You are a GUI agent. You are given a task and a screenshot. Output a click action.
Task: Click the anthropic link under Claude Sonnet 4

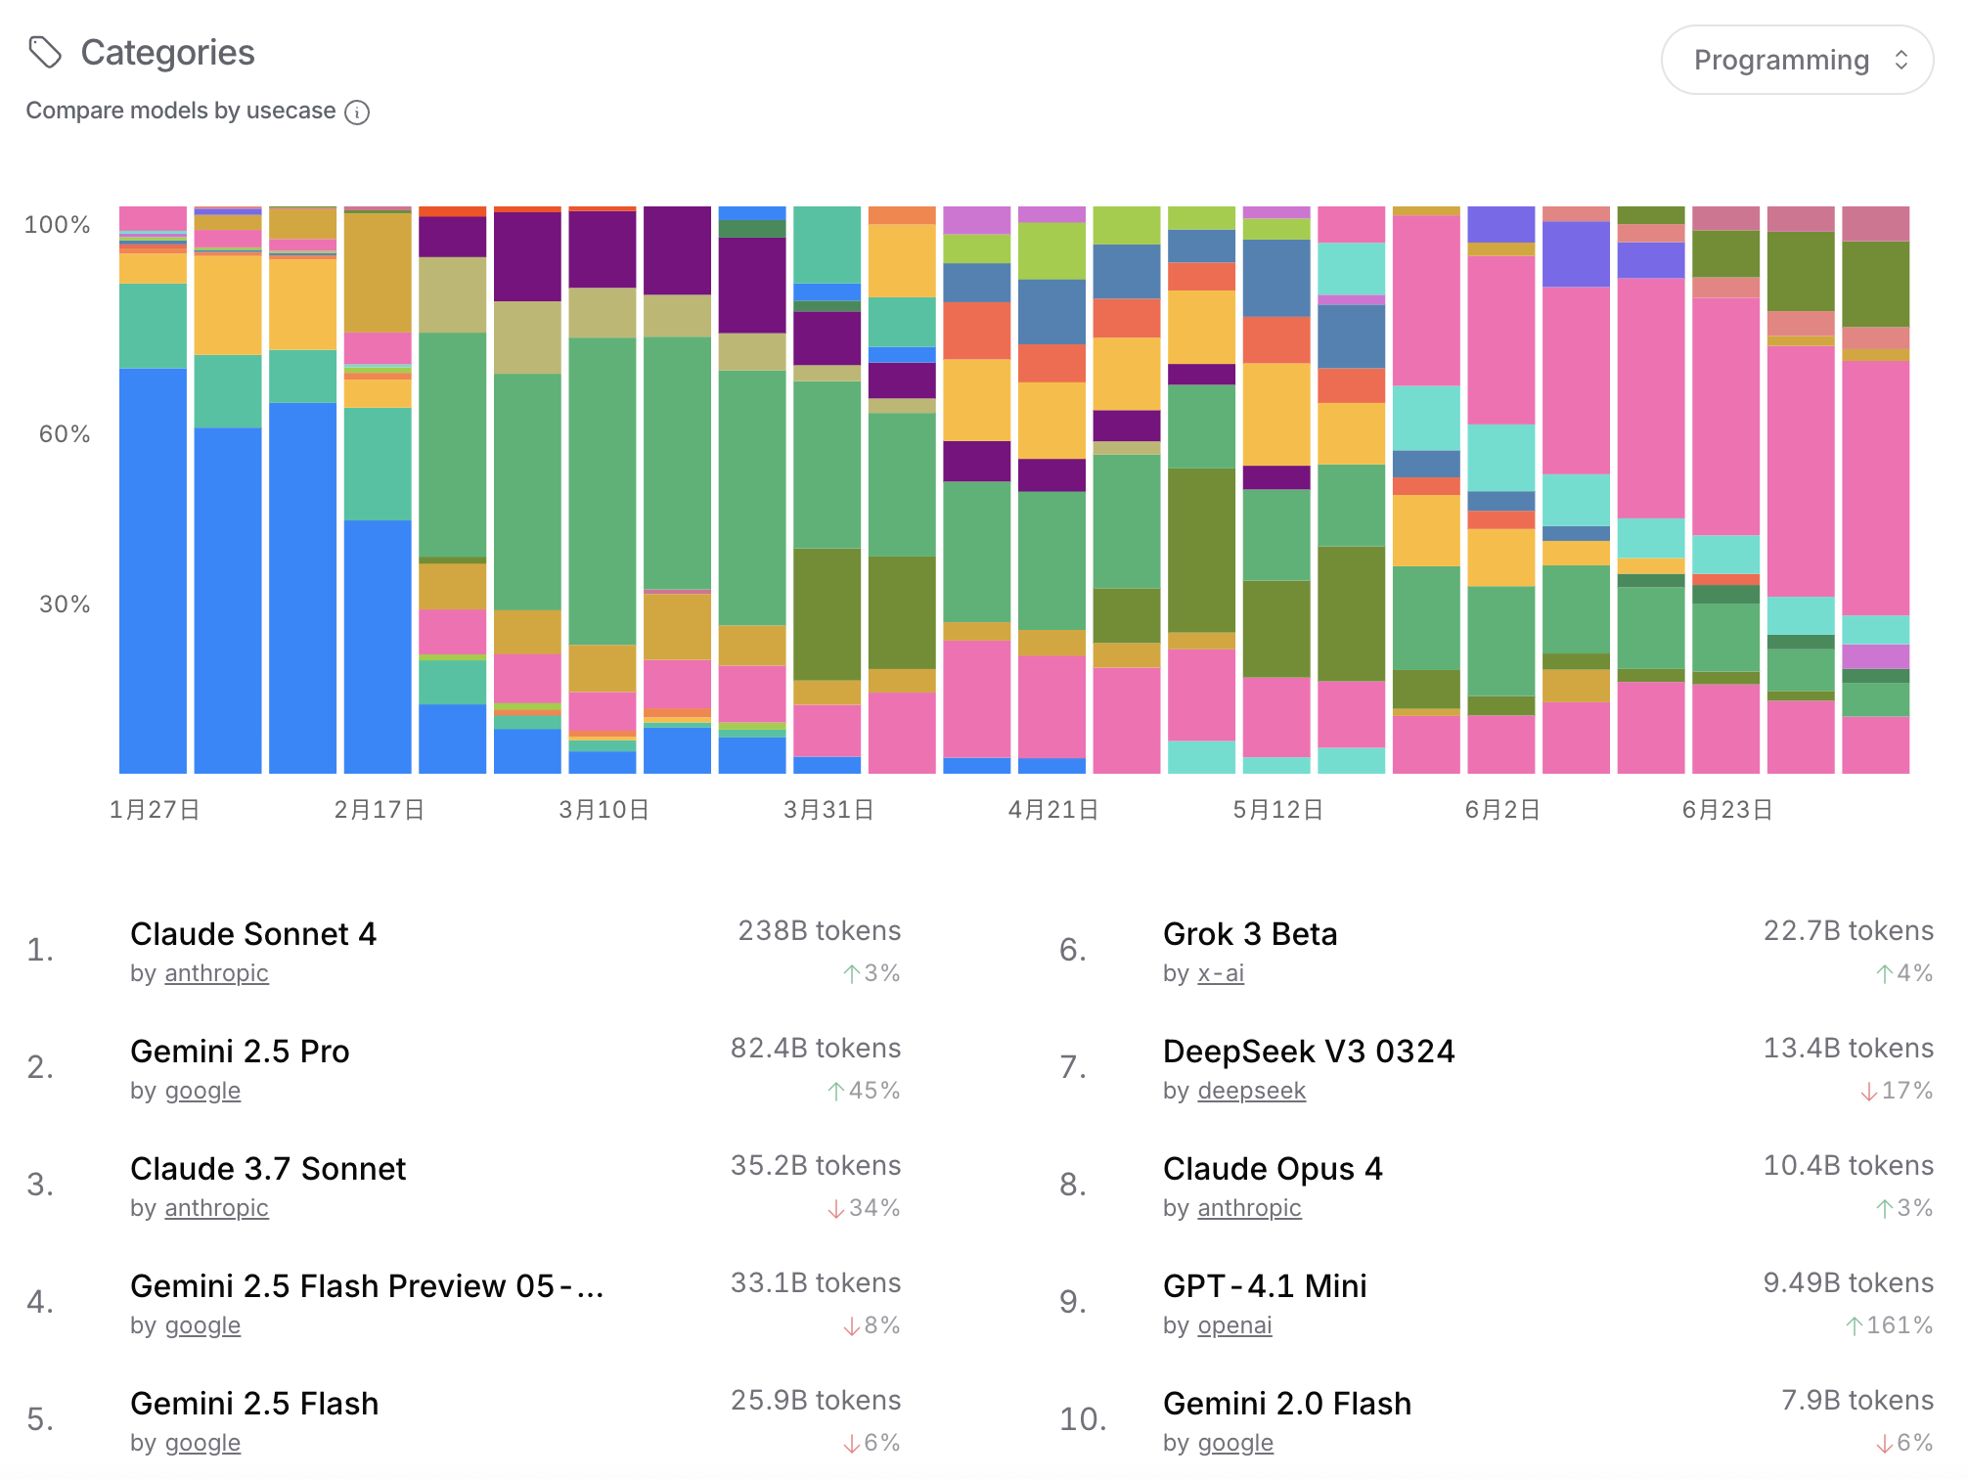coord(216,973)
